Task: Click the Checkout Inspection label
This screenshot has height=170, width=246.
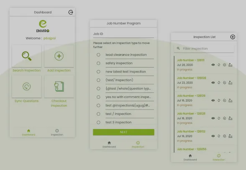Action: [59, 103]
